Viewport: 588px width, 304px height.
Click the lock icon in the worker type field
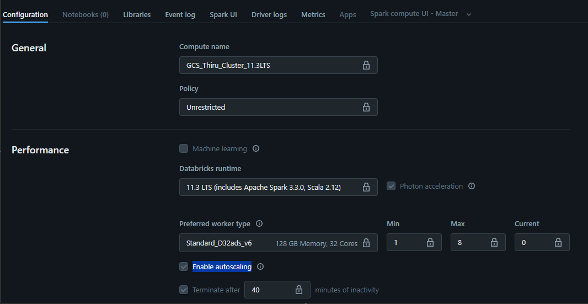[366, 243]
